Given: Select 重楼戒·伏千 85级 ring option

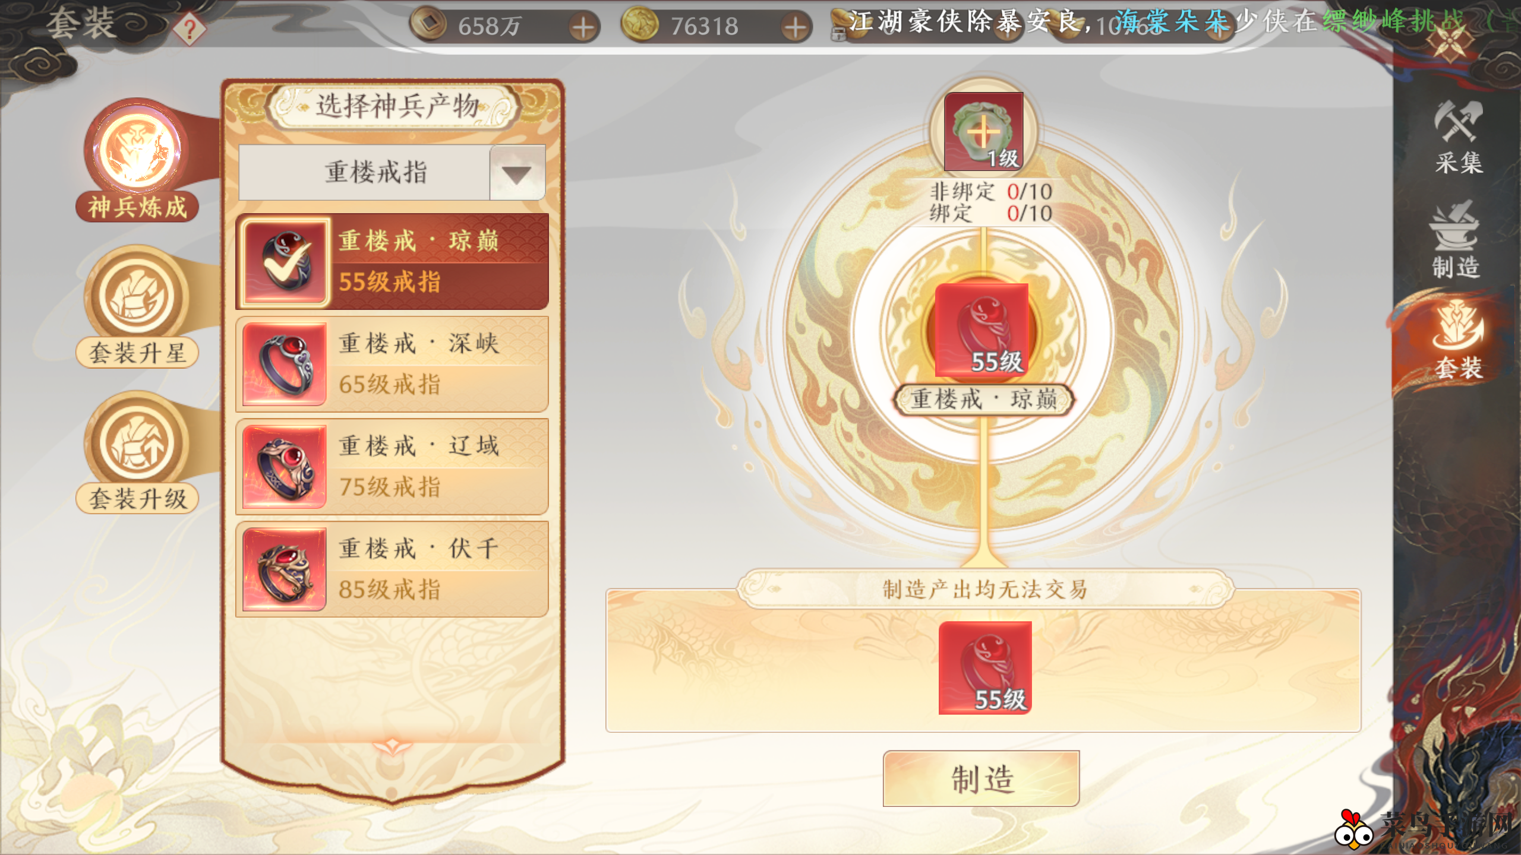Looking at the screenshot, I should 392,569.
